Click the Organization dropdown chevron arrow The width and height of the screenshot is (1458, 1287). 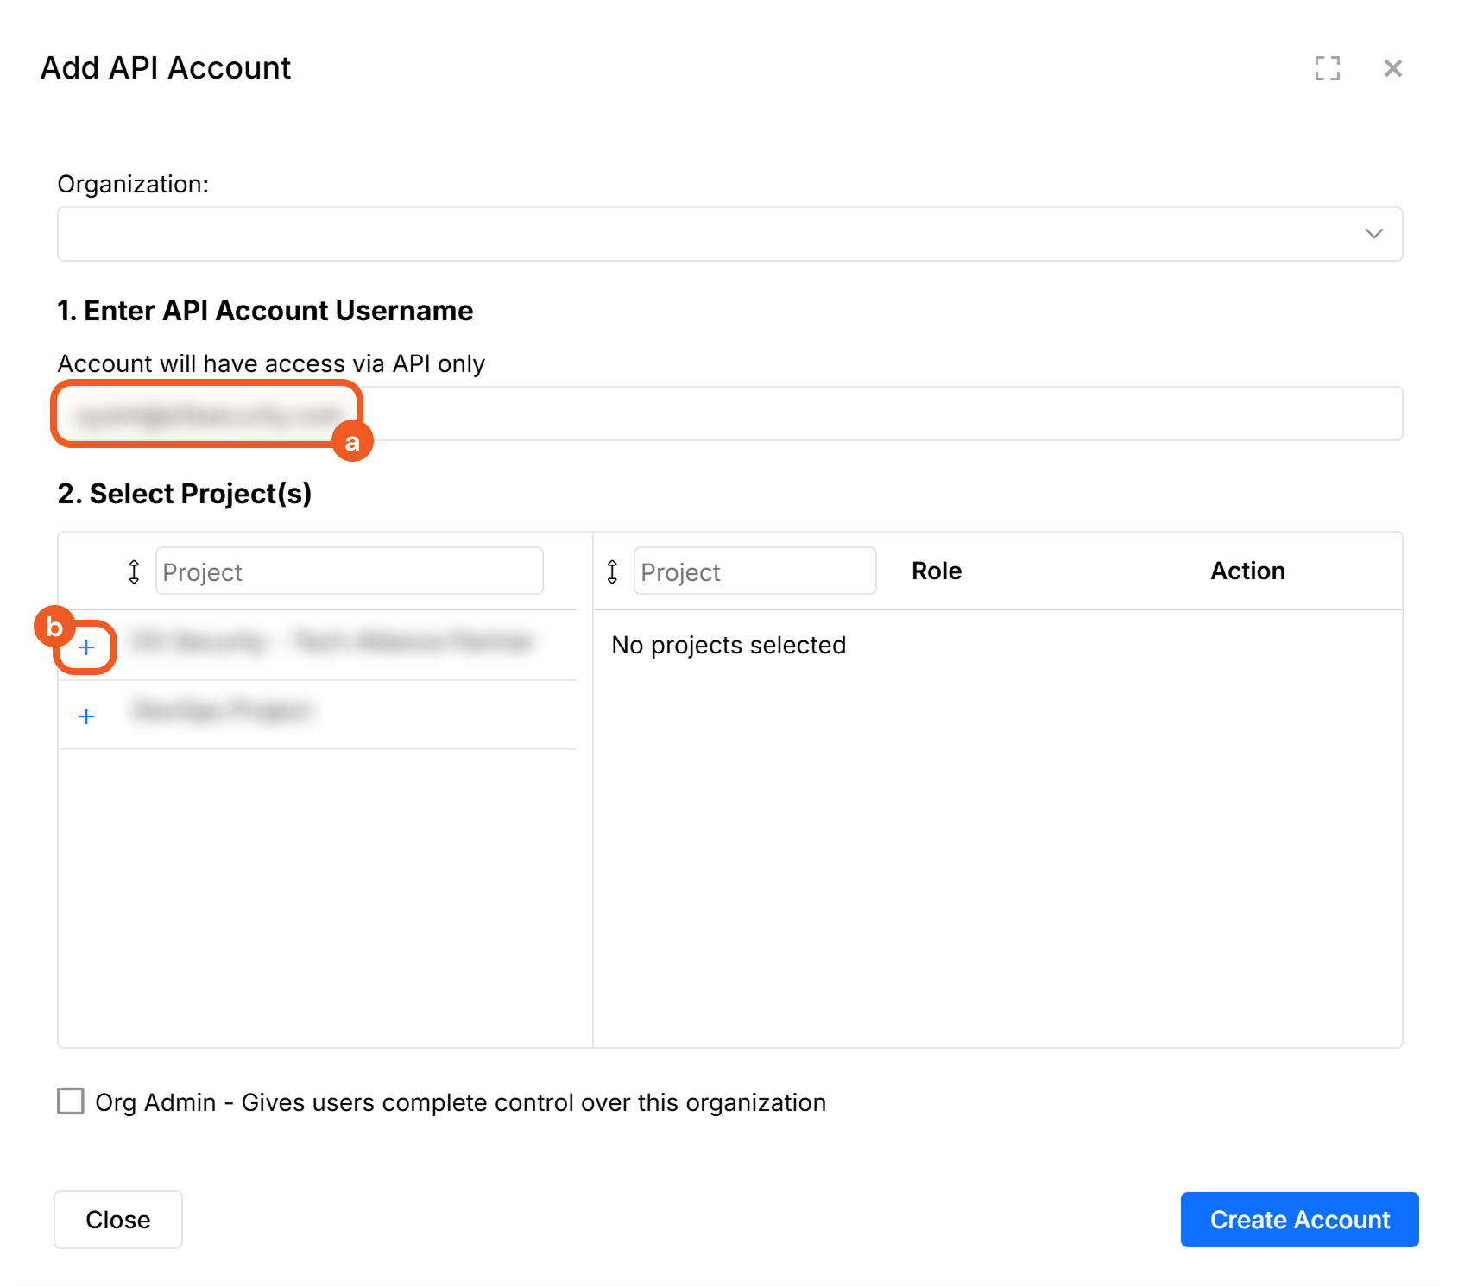coord(1373,234)
